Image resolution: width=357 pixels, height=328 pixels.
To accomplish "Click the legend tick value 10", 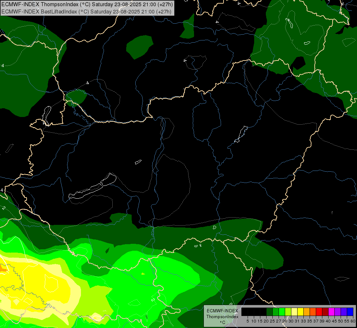I will pyautogui.click(x=254, y=321).
